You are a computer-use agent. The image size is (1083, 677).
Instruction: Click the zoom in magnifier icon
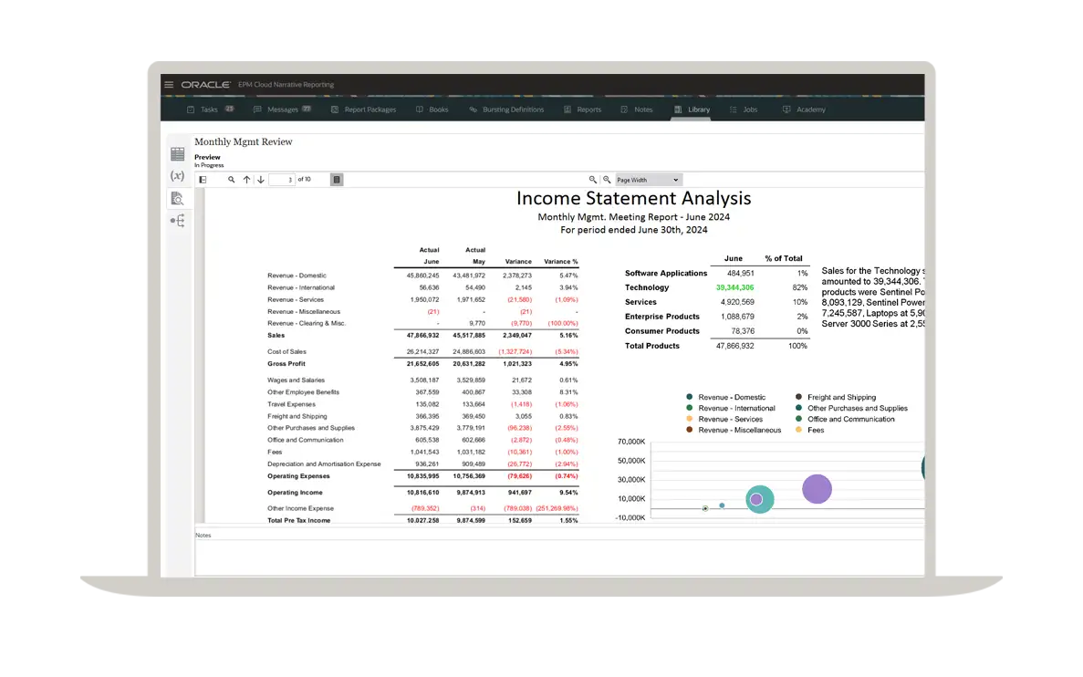click(607, 180)
